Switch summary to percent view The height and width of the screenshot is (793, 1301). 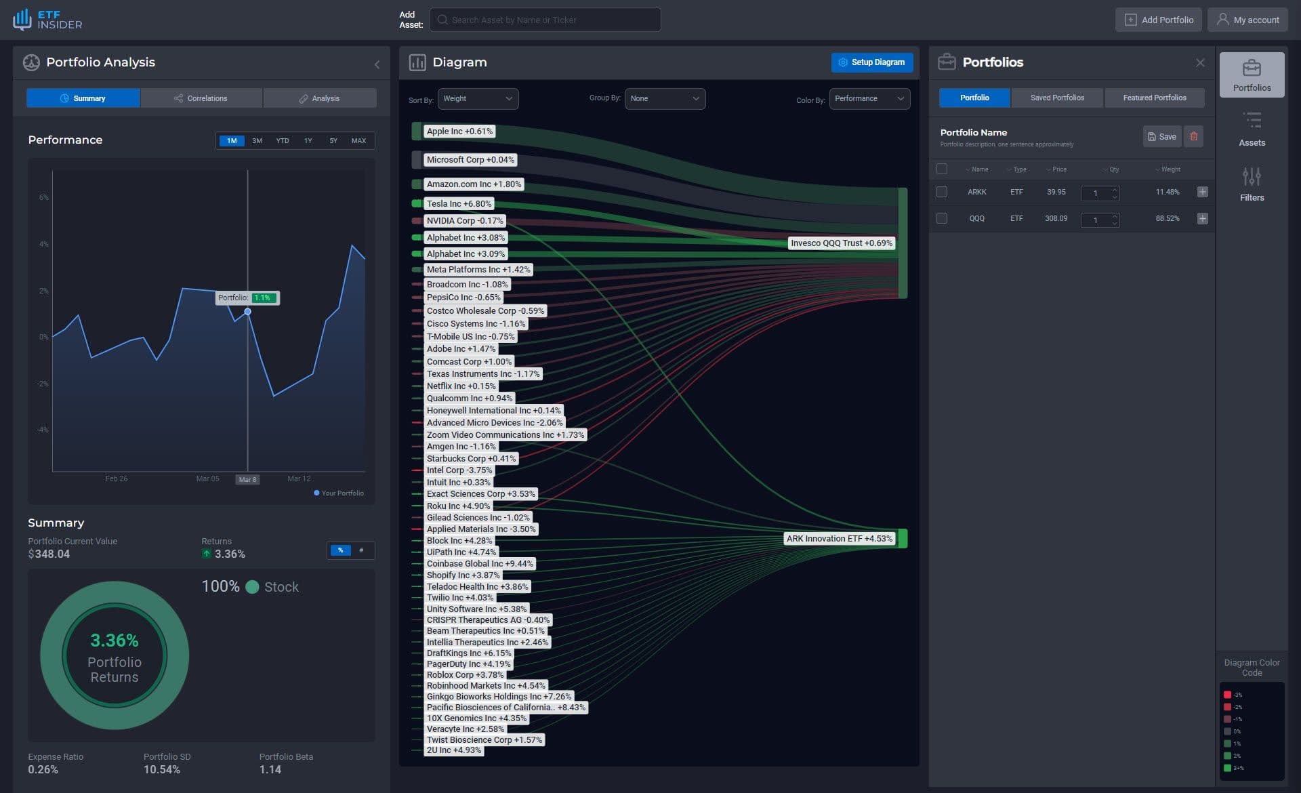[340, 550]
